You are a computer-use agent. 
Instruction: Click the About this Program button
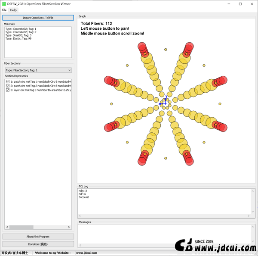click(38, 236)
